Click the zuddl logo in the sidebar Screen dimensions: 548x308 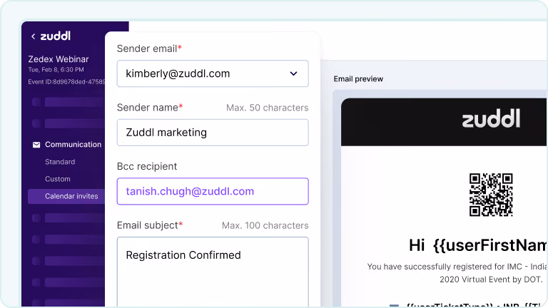coord(56,36)
